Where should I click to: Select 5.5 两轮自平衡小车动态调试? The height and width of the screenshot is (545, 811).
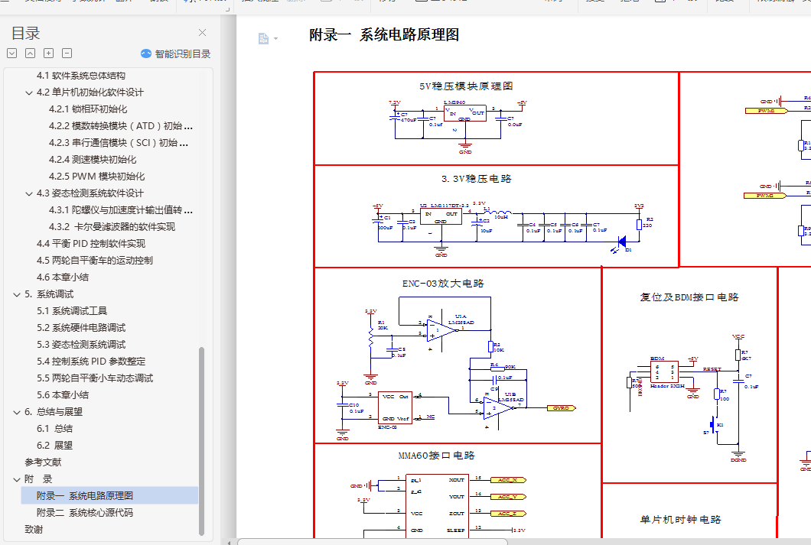[x=95, y=378]
